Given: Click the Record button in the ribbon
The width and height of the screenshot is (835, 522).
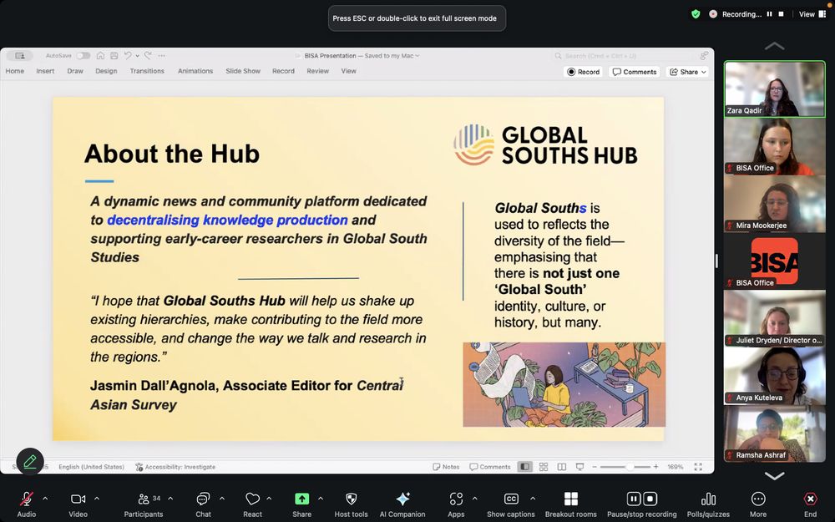Looking at the screenshot, I should click(x=583, y=72).
